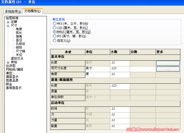Click the 运动单位 section row
The width and height of the screenshot is (184, 133).
(x=115, y=104)
